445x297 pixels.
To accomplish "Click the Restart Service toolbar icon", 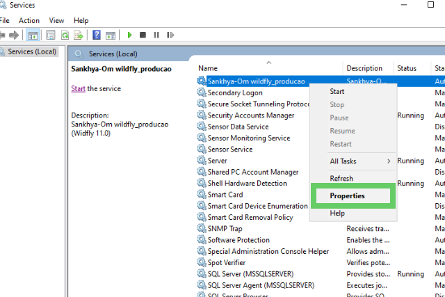I will tap(170, 35).
